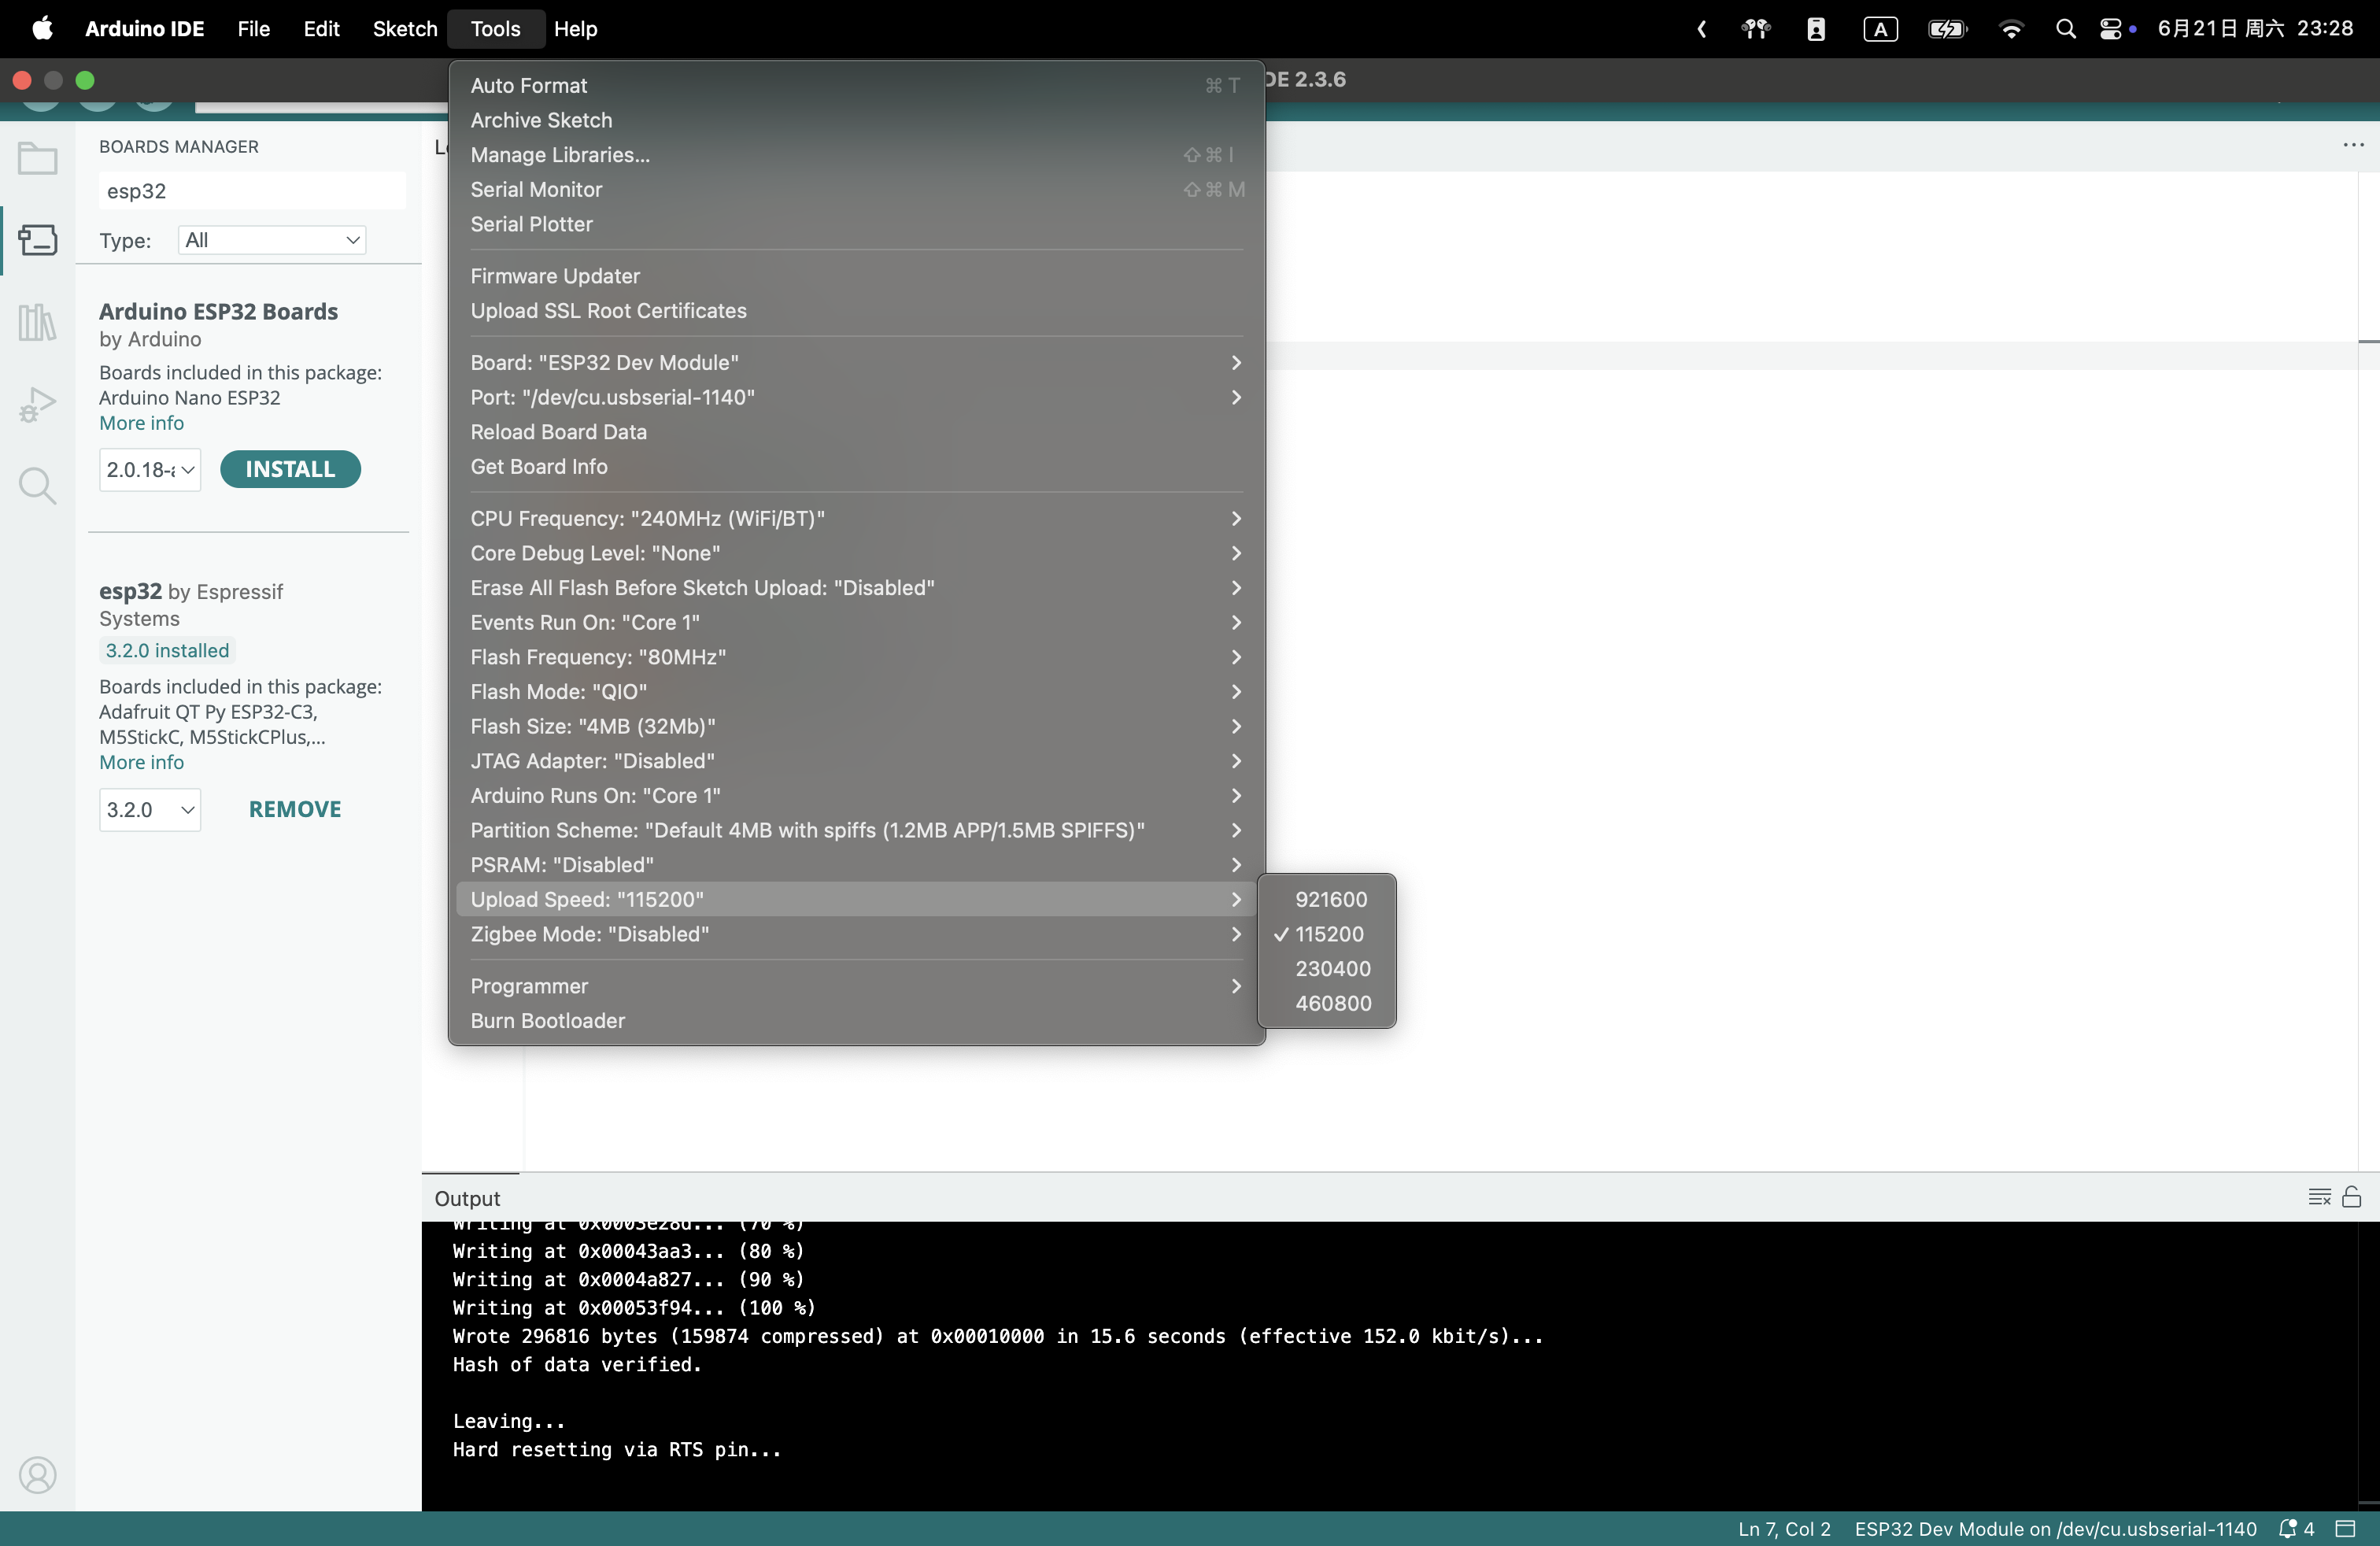This screenshot has width=2380, height=1546.
Task: Choose Upload SSL Root Certificates
Action: [856, 310]
